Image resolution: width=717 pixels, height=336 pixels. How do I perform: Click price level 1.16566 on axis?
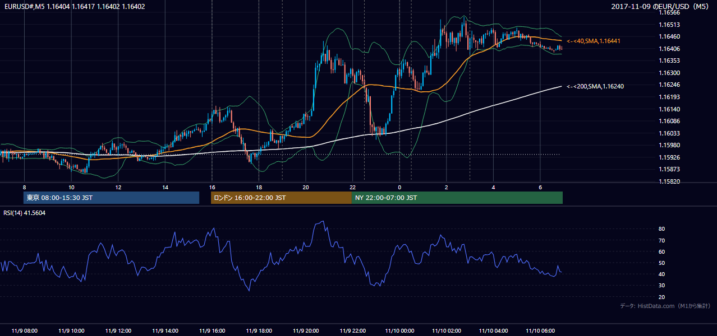click(669, 12)
